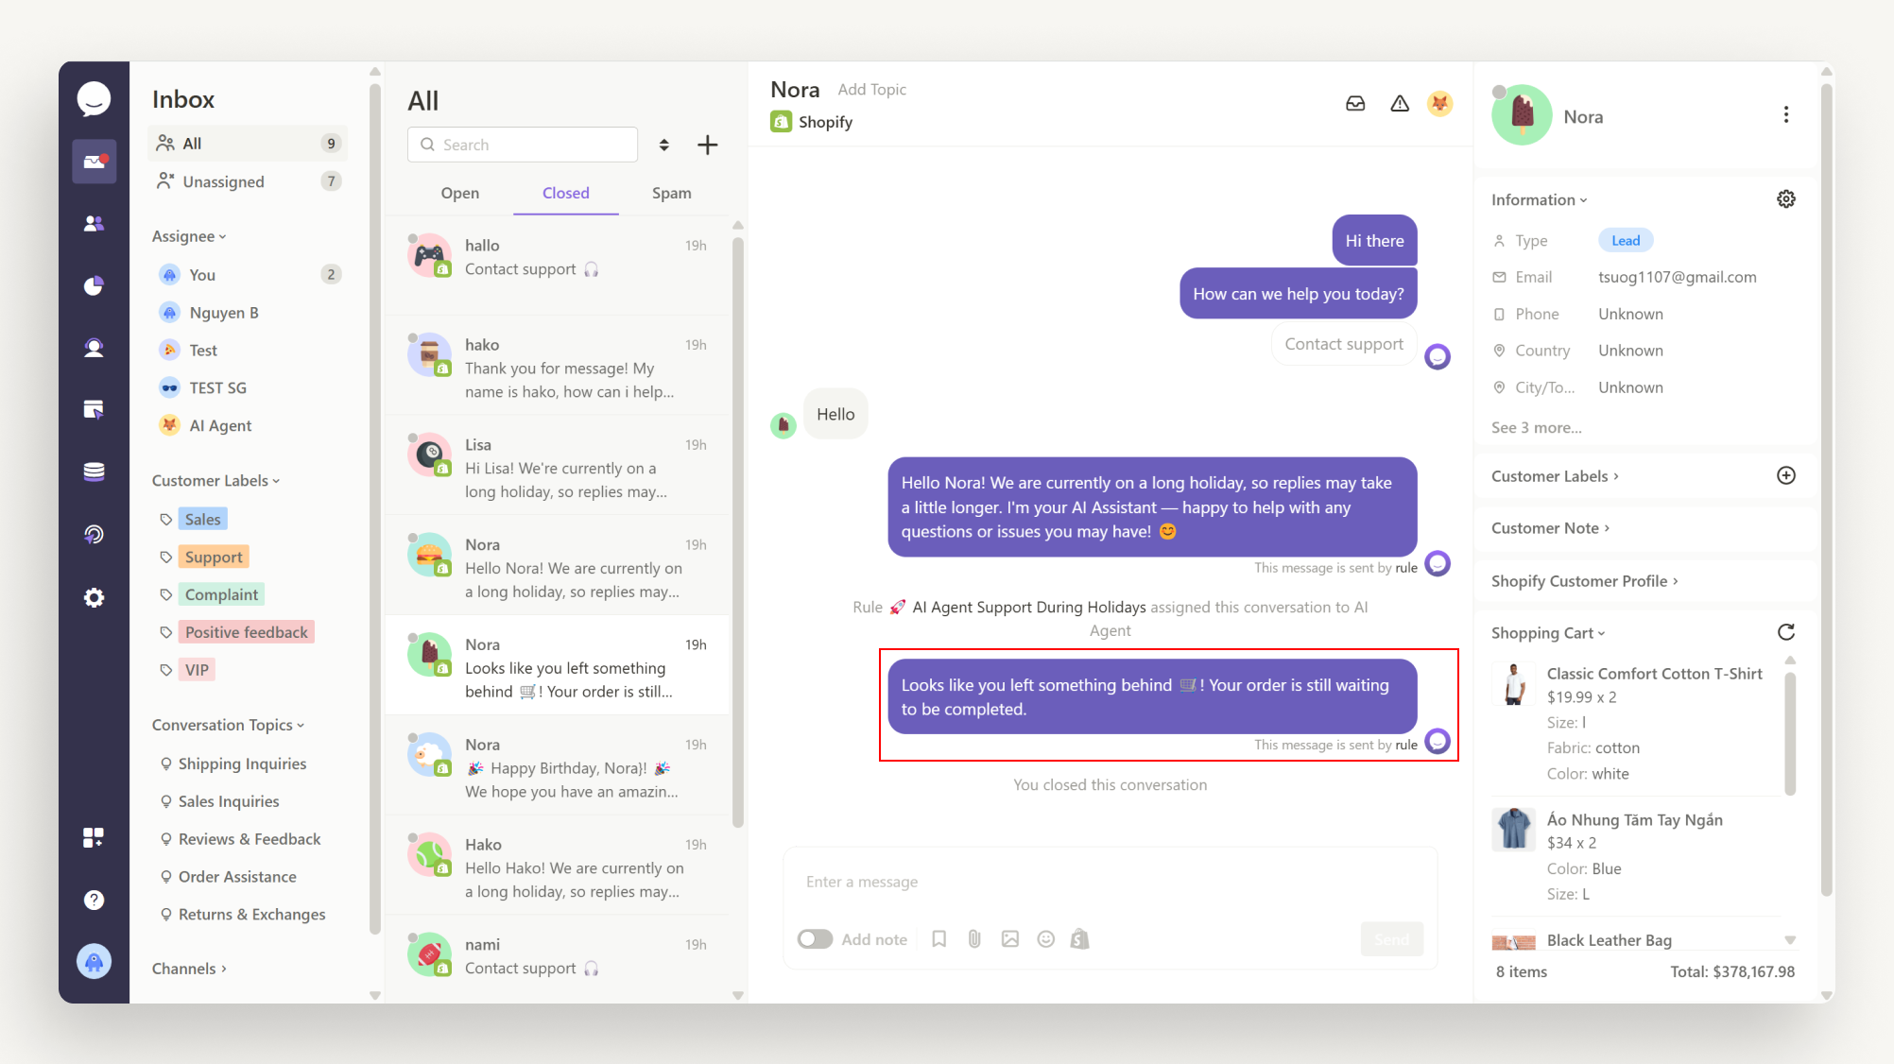Image resolution: width=1894 pixels, height=1064 pixels.
Task: Open the settings gear in left sidebar
Action: click(94, 597)
